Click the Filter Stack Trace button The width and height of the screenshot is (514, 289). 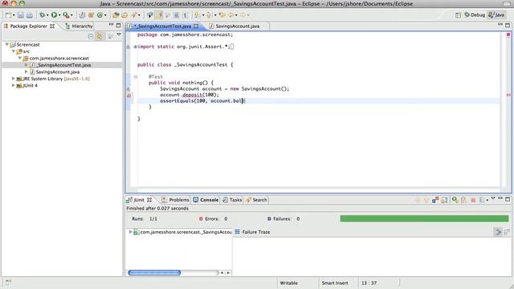click(498, 232)
